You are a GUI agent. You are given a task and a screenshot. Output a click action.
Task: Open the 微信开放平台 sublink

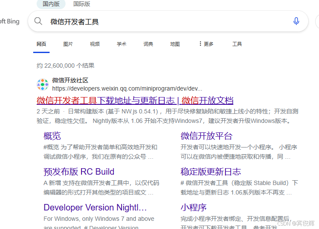pyautogui.click(x=206, y=136)
